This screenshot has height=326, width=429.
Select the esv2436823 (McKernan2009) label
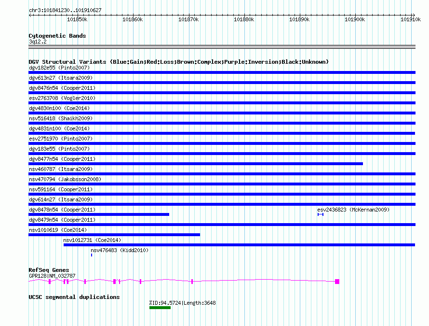353,210
